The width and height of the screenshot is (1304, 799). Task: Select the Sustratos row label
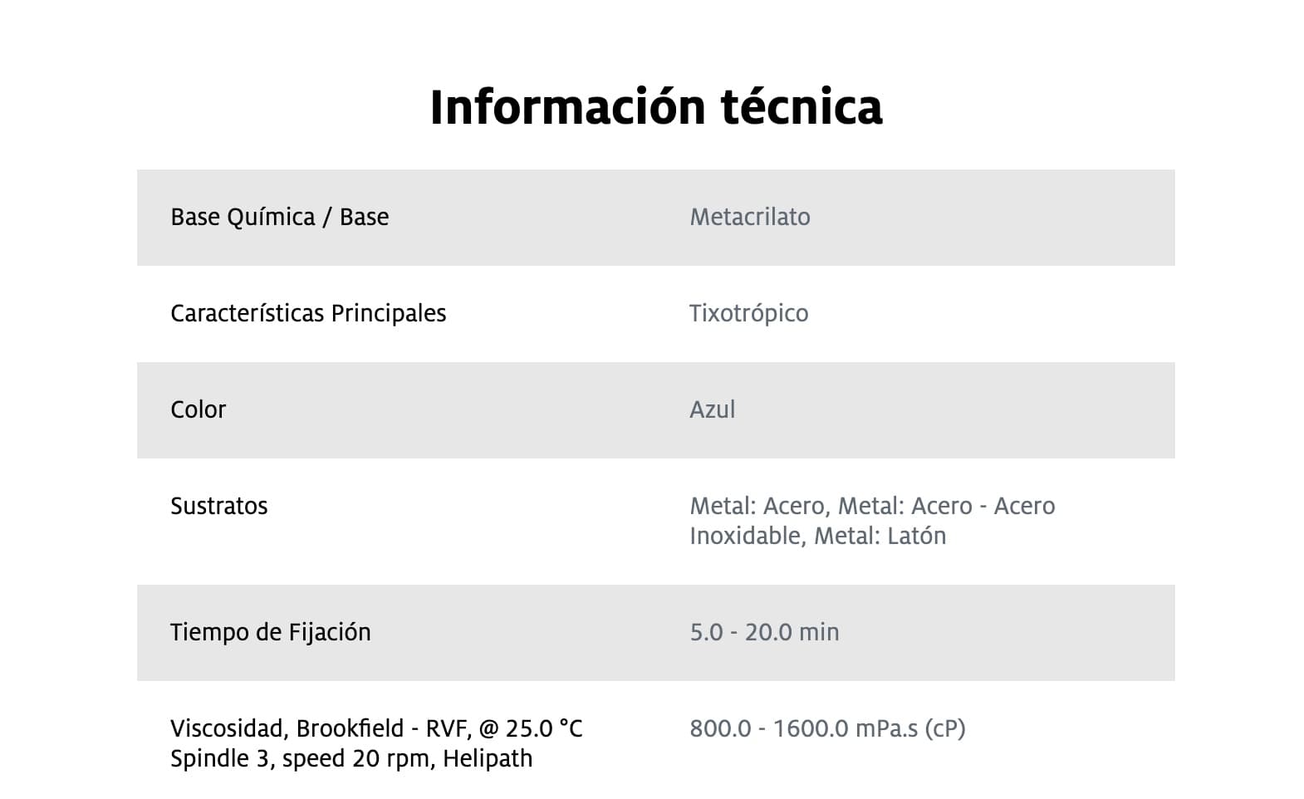point(219,506)
